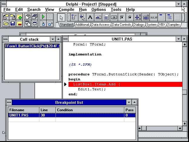Click Add file to project icon
Viewport: 189px width, 142px height.
click(19, 17)
